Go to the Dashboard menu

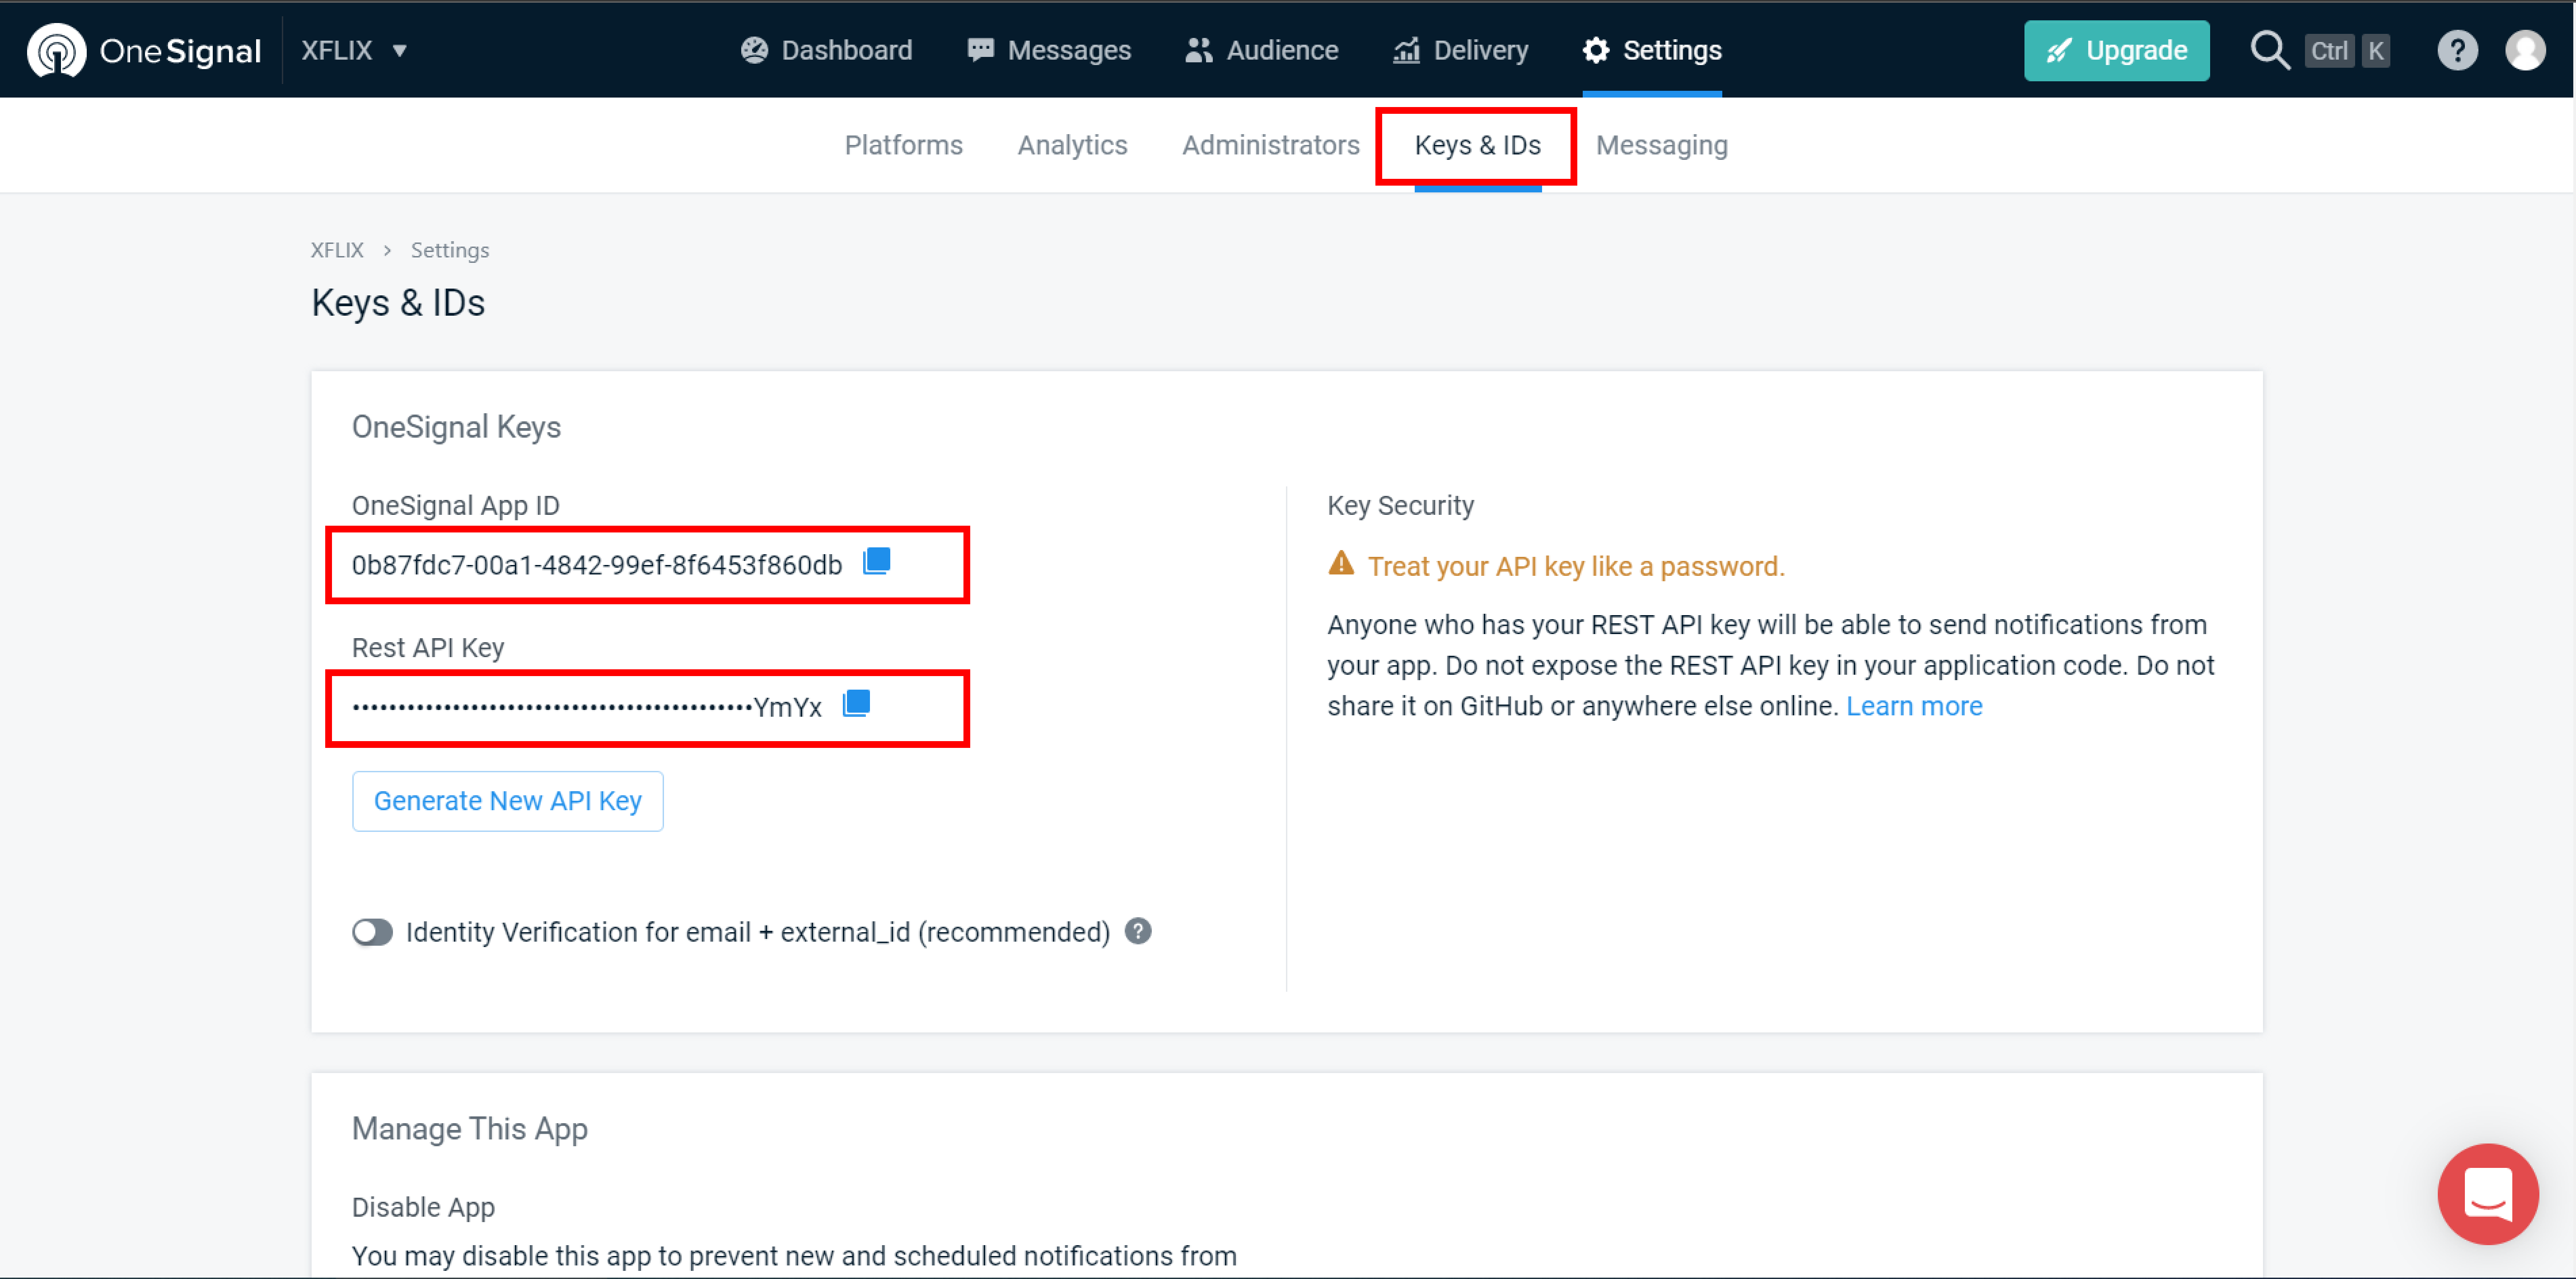(826, 50)
